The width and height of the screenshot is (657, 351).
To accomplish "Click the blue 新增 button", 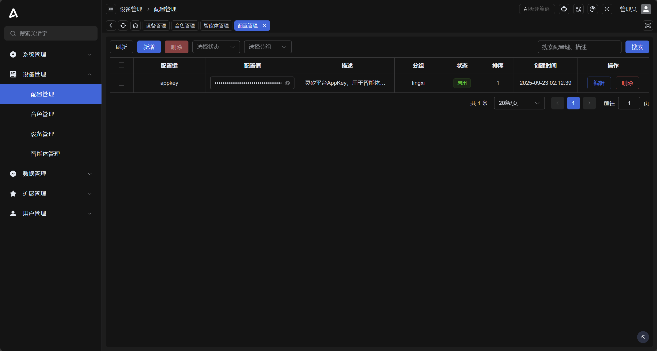I will 149,47.
